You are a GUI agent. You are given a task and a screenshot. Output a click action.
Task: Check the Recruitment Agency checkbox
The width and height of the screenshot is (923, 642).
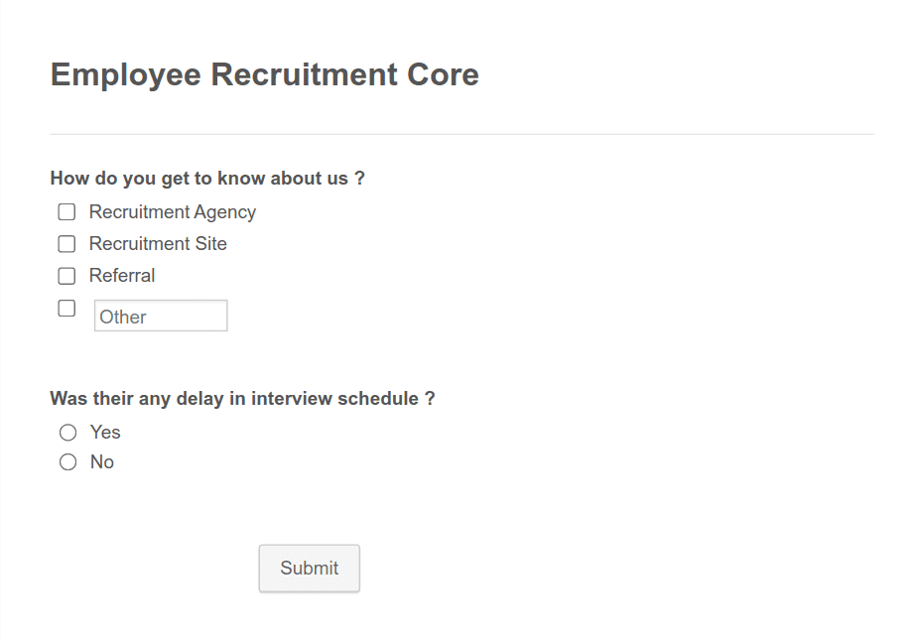click(66, 211)
